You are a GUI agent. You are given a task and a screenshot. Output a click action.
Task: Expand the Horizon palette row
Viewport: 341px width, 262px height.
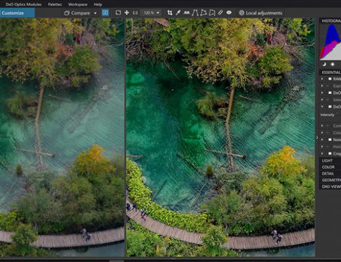322,147
